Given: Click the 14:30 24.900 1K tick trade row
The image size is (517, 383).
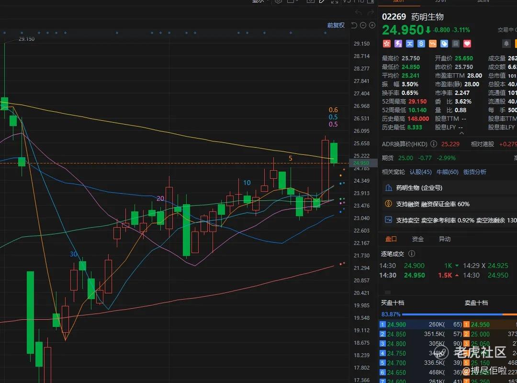Looking at the screenshot, I should (418, 266).
